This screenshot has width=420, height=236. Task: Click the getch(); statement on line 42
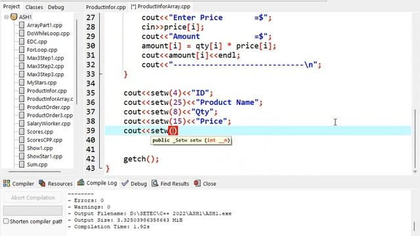point(141,159)
